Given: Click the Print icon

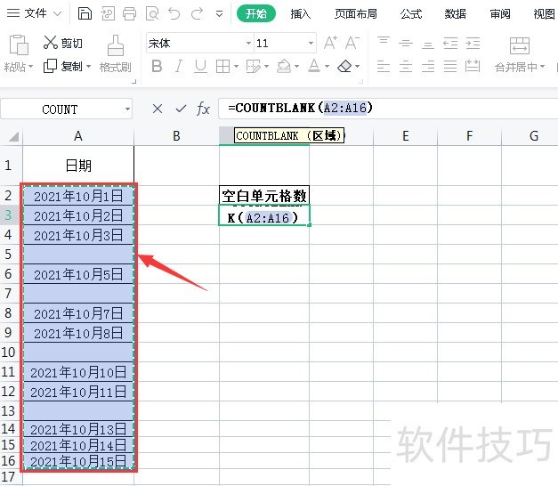Looking at the screenshot, I should [129, 14].
